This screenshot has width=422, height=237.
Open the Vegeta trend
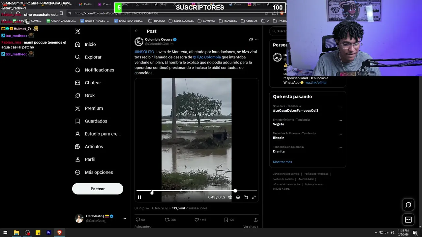click(278, 124)
